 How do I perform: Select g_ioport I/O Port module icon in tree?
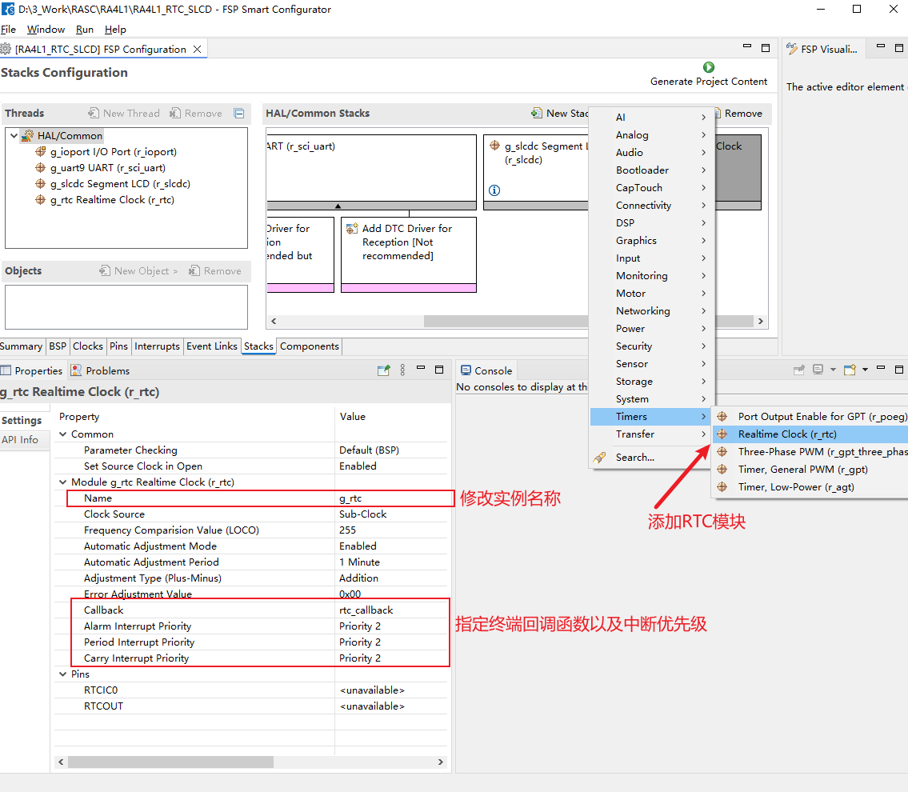tap(41, 152)
